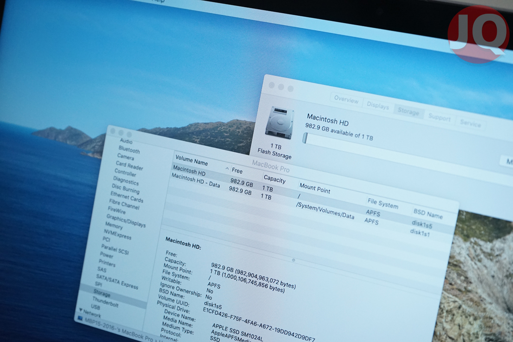Image resolution: width=513 pixels, height=342 pixels.
Task: Sort by the Free column header
Action: click(237, 171)
